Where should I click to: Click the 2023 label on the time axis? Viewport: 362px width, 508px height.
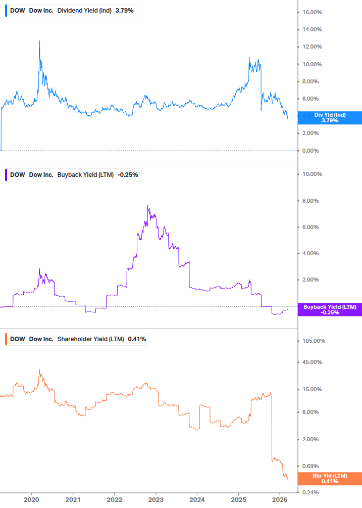[156, 499]
